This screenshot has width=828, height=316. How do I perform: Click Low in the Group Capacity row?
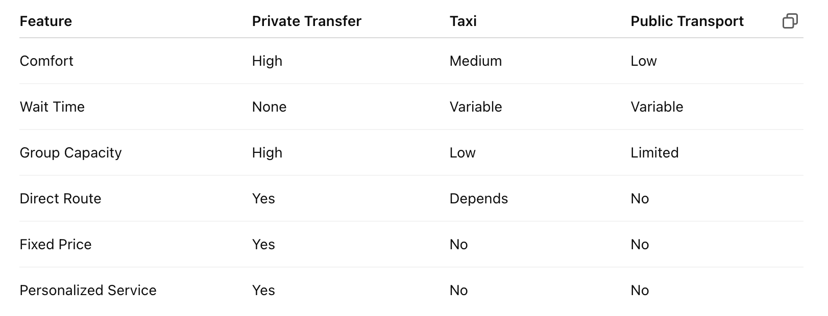pos(462,153)
